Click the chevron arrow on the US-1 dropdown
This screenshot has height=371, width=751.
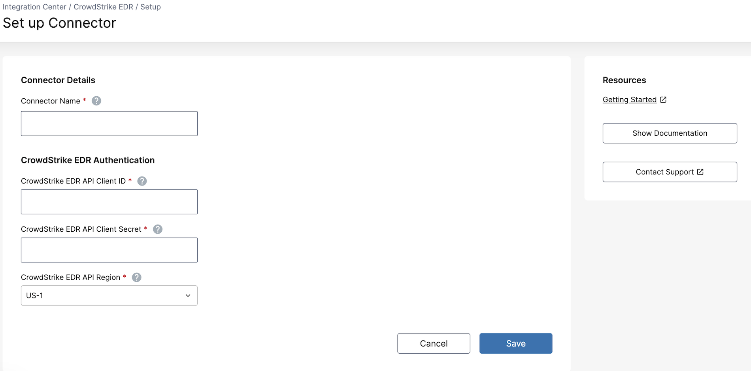point(188,296)
